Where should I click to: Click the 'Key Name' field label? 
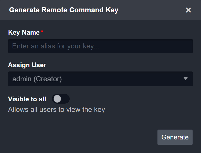[24, 32]
